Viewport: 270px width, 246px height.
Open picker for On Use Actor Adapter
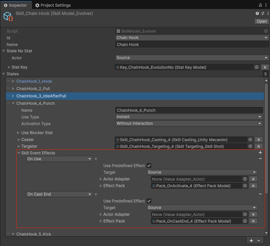(245, 179)
